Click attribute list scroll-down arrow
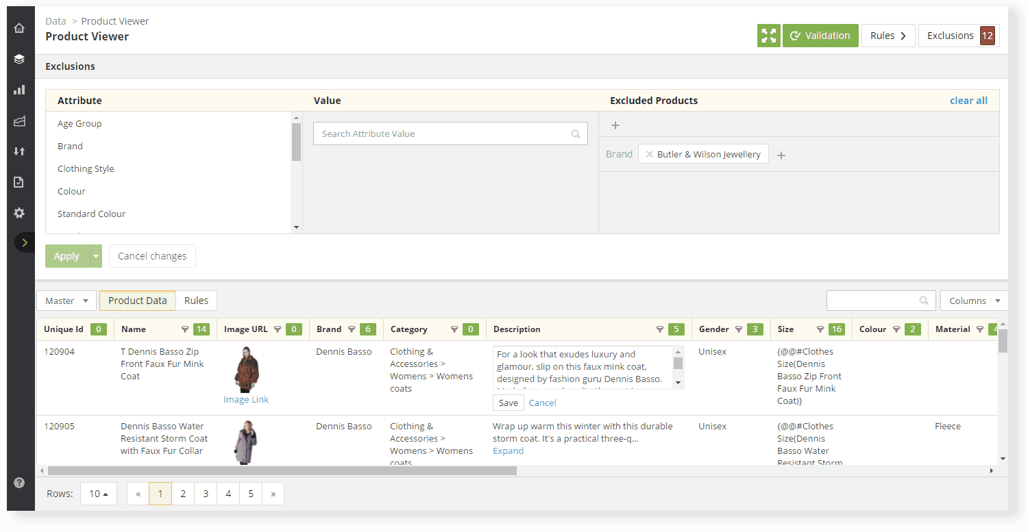 pos(296,227)
